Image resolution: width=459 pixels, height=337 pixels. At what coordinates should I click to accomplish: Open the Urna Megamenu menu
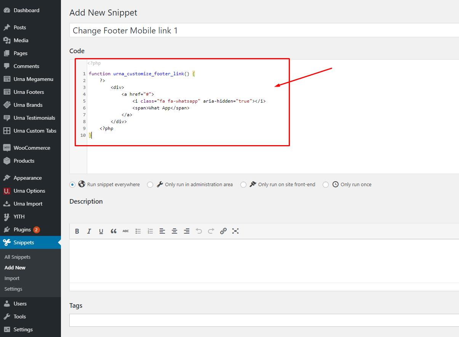30,79
